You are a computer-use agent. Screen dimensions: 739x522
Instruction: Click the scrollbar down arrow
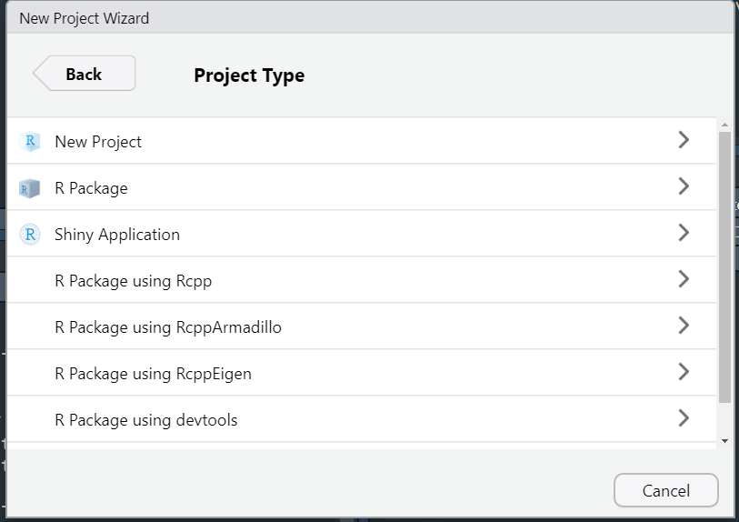(x=724, y=441)
